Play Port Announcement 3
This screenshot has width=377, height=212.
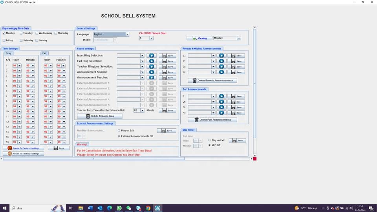coord(221,107)
